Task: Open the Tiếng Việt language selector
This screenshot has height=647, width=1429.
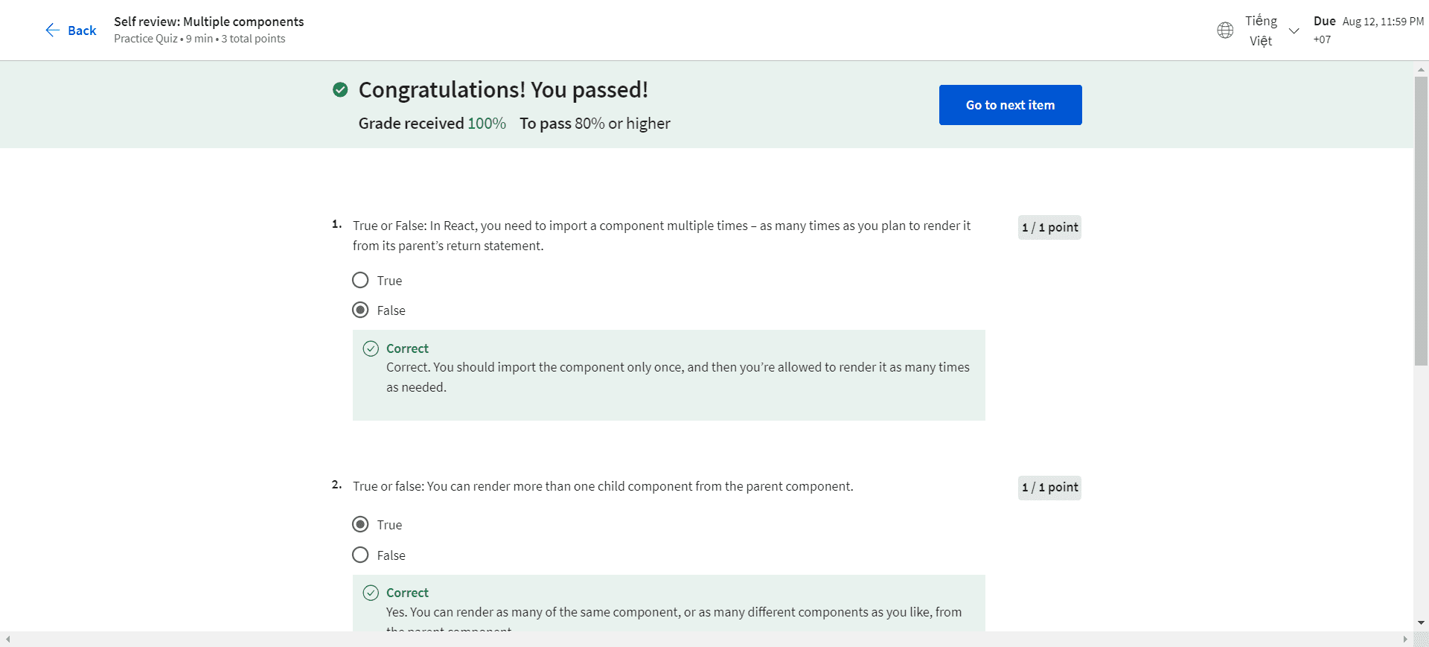Action: (x=1261, y=31)
